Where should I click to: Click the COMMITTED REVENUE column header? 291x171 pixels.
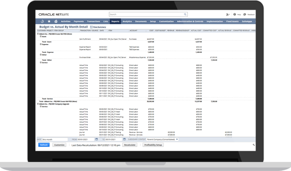[241, 31]
